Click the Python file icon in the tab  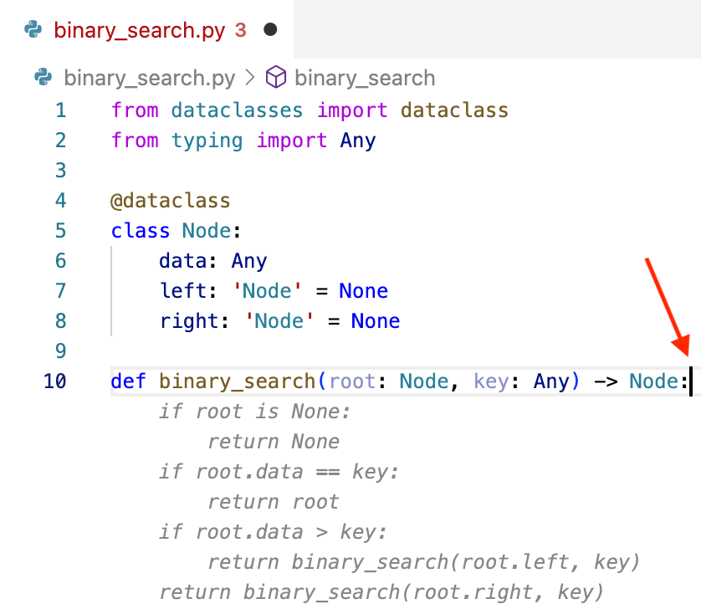tap(33, 30)
